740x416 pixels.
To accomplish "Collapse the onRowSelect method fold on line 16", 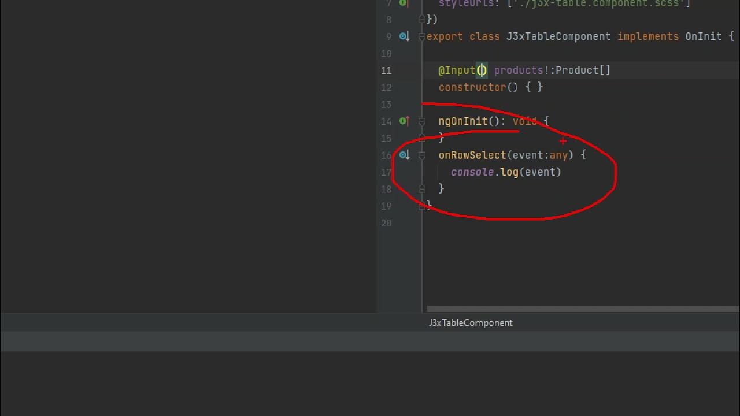I will [421, 155].
